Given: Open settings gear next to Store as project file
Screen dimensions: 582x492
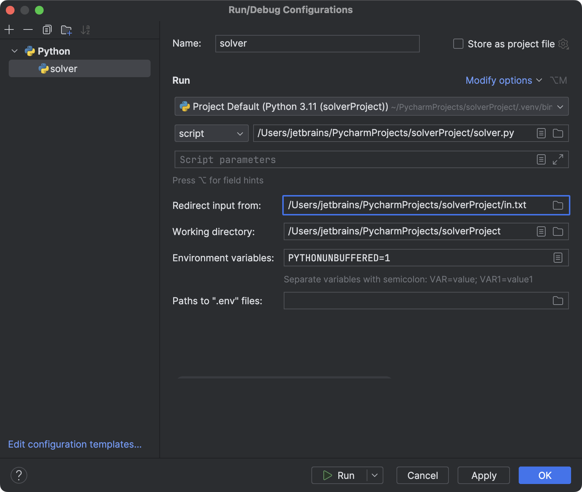Looking at the screenshot, I should coord(563,44).
